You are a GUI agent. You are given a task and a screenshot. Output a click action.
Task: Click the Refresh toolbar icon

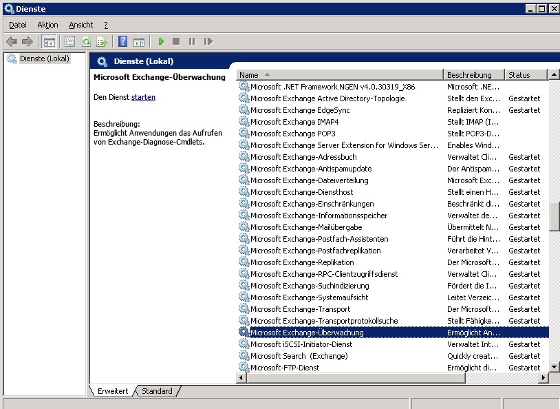point(87,42)
